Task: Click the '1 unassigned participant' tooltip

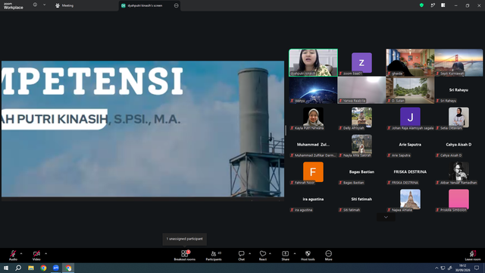Action: (185, 239)
